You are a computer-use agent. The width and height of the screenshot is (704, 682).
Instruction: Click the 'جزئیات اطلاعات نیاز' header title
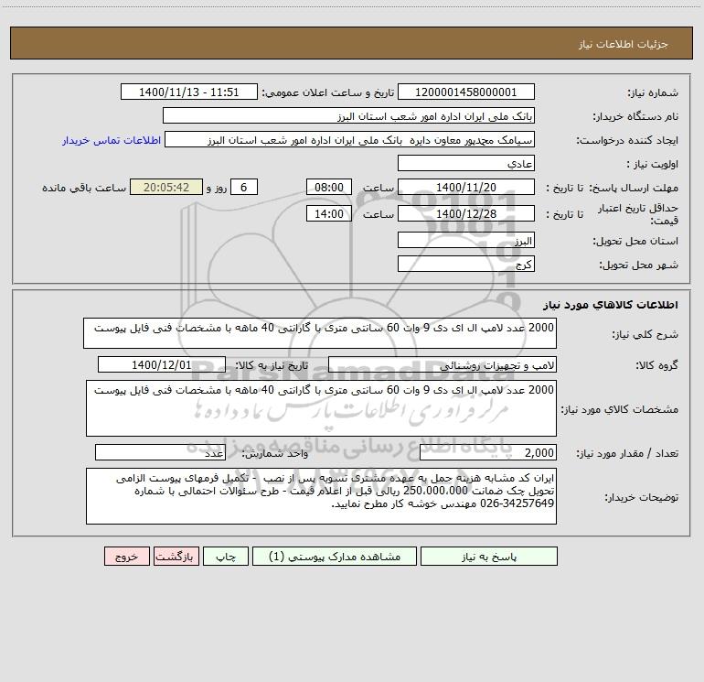623,44
